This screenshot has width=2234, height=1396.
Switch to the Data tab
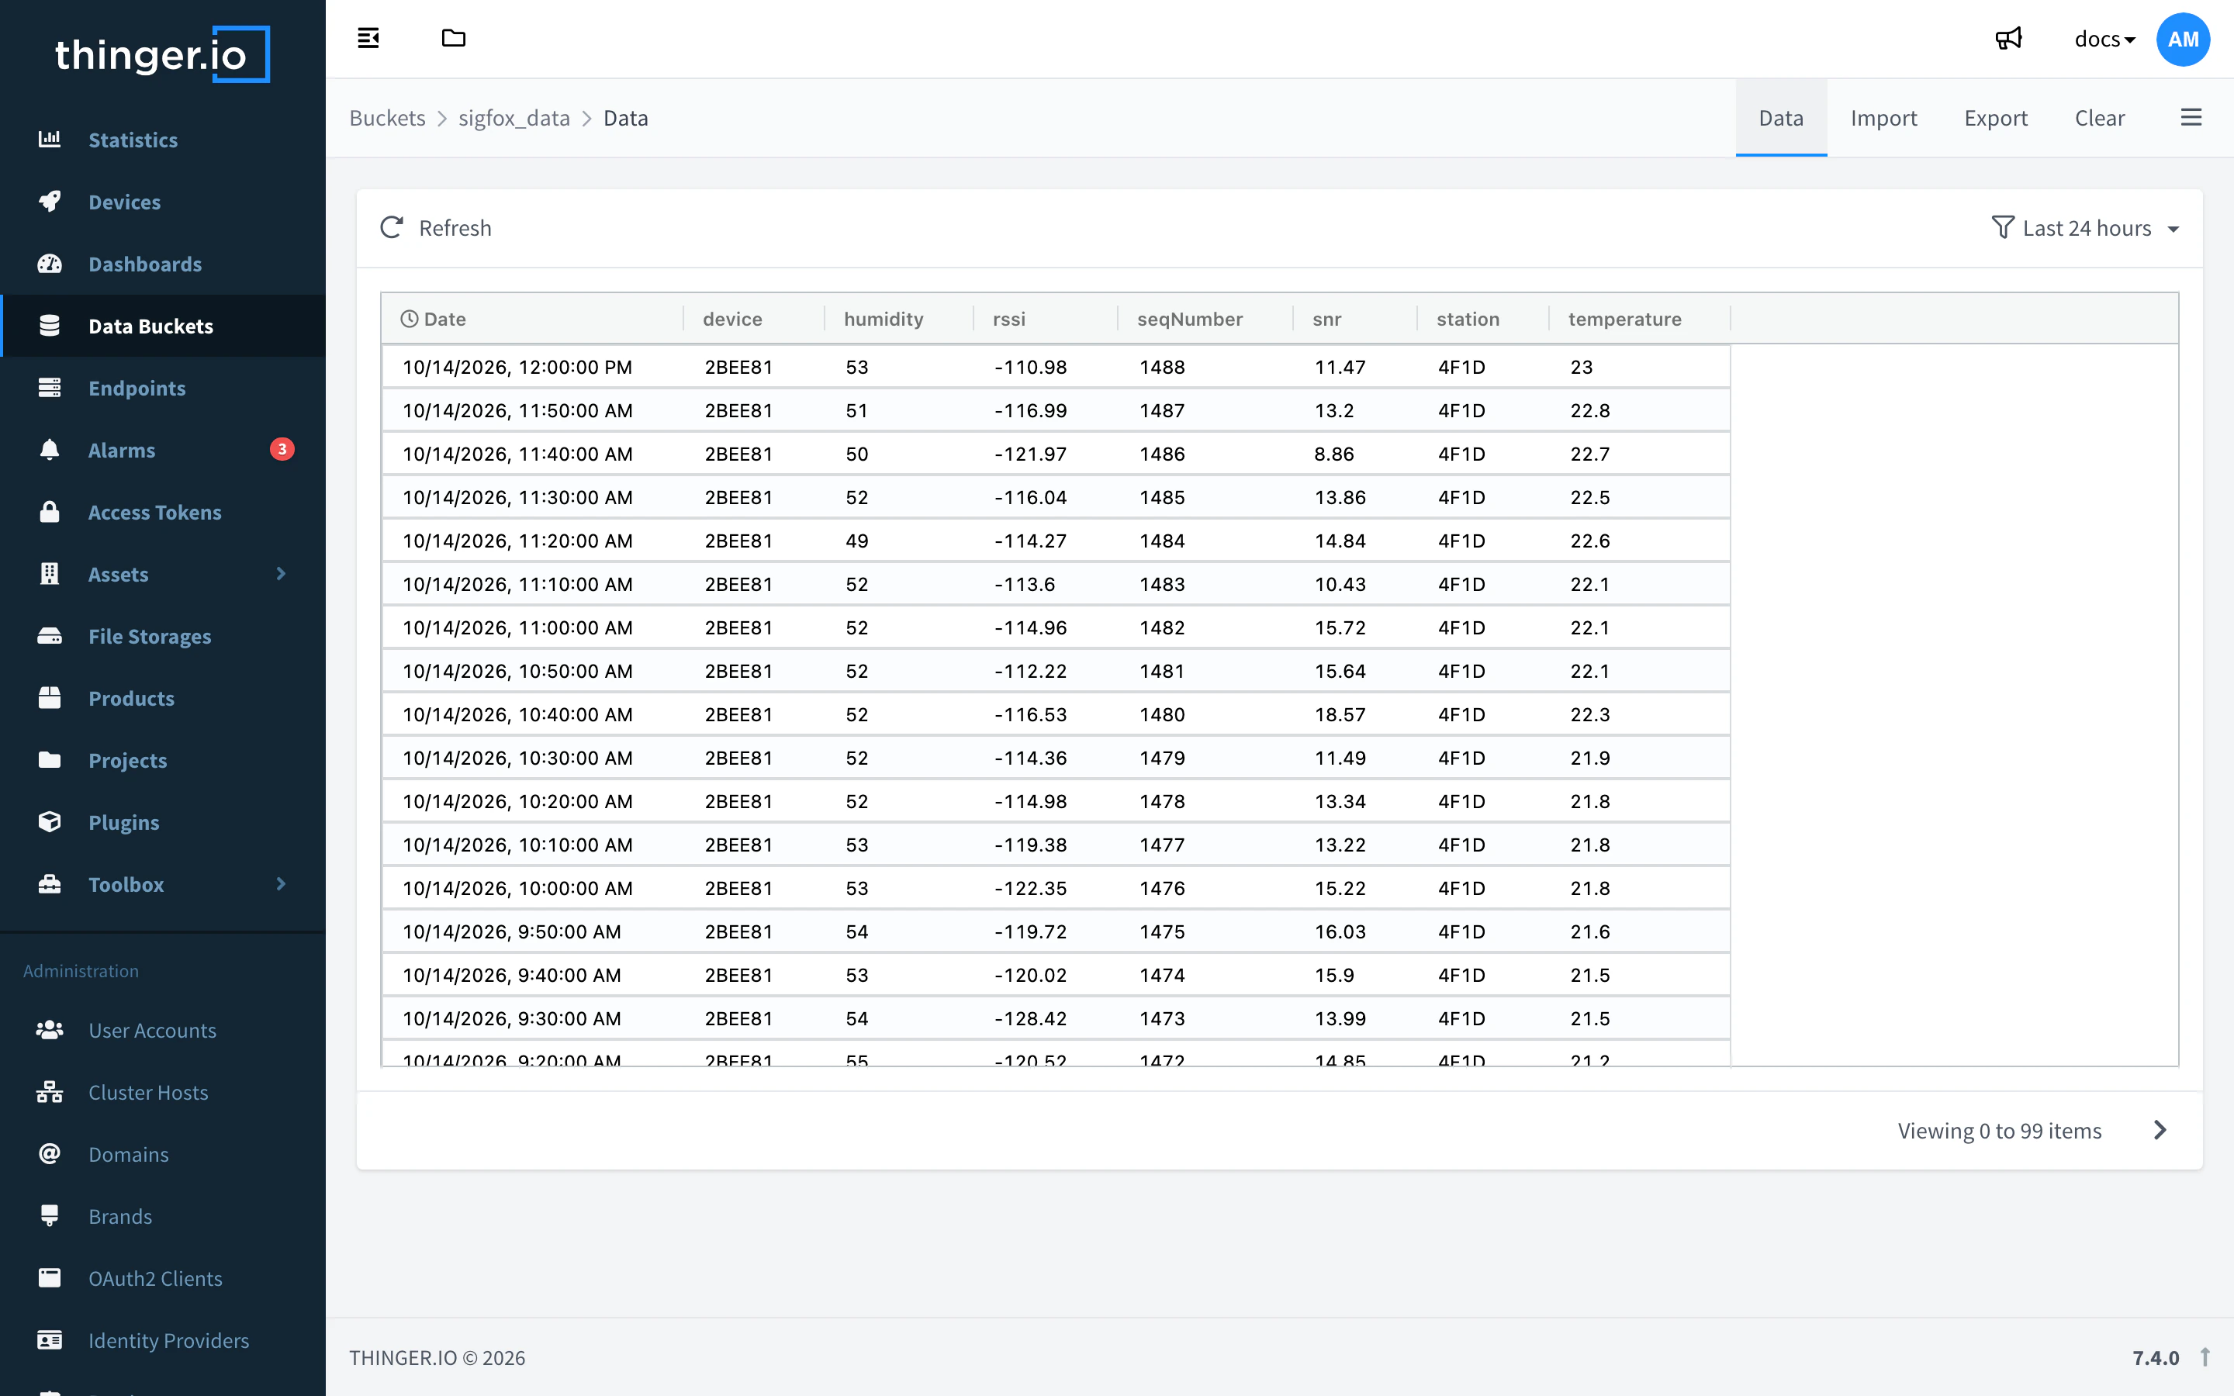(x=1781, y=118)
